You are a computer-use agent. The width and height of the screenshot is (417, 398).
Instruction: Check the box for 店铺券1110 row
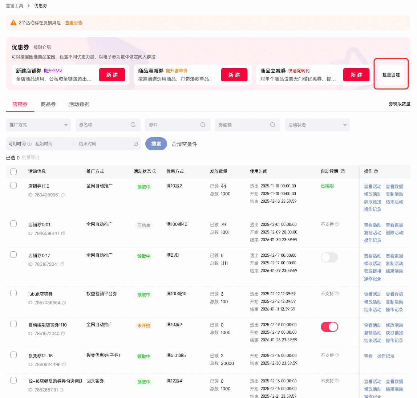point(13,185)
